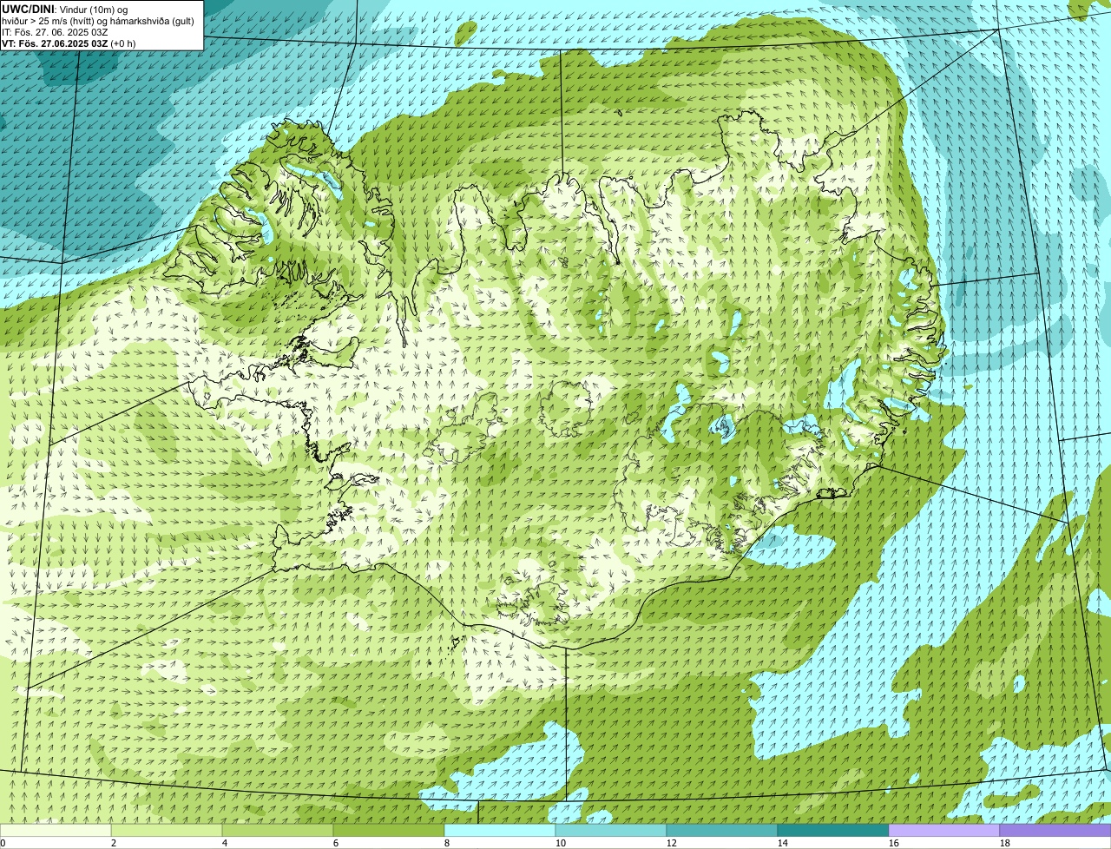
Task: Click the legend scale label '6'
Action: pyautogui.click(x=336, y=843)
